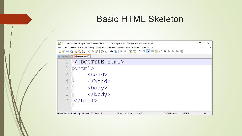
Task: Click the Zoom Out toolbar icon
Action: pos(125,51)
